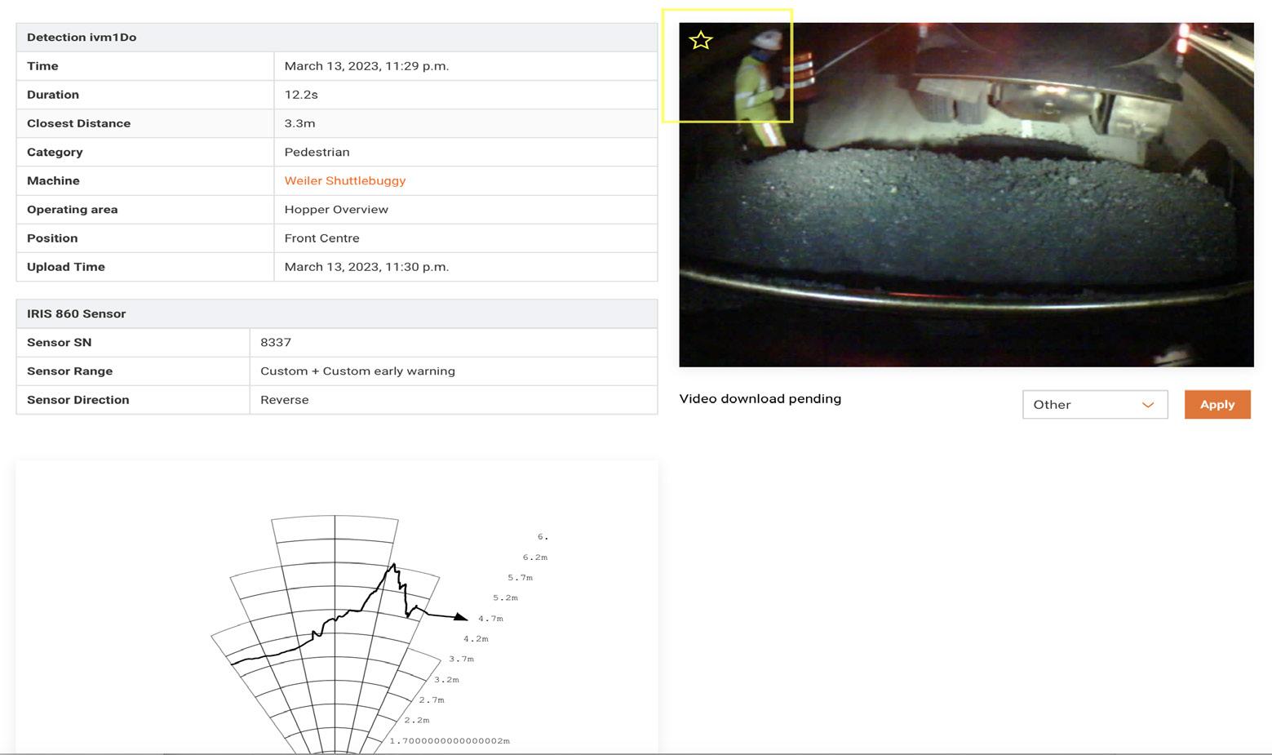Select the IRIS 860 Sensor header
Viewport: 1272px width, 755px height.
pyautogui.click(x=77, y=313)
